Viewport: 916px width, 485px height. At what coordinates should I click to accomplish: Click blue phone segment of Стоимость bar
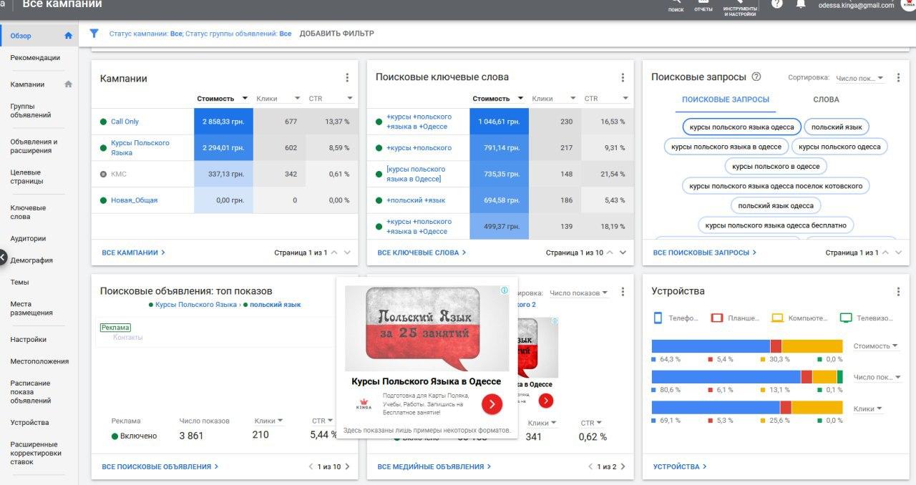[711, 346]
